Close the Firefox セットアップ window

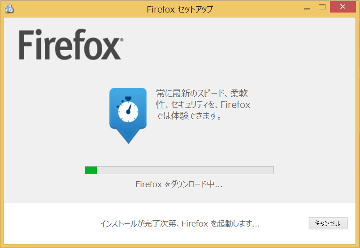(x=343, y=7)
